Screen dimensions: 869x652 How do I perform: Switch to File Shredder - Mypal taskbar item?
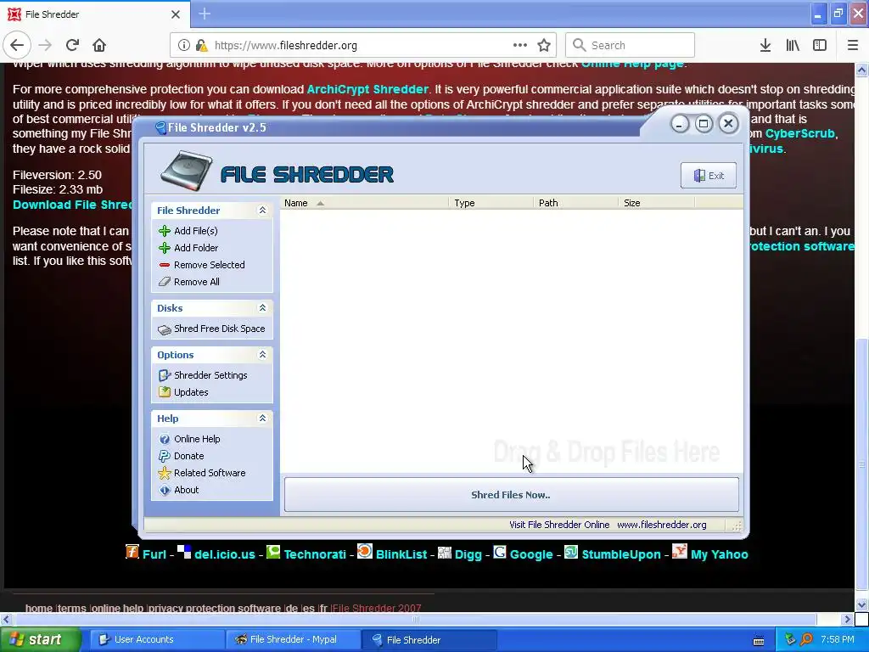(x=293, y=640)
